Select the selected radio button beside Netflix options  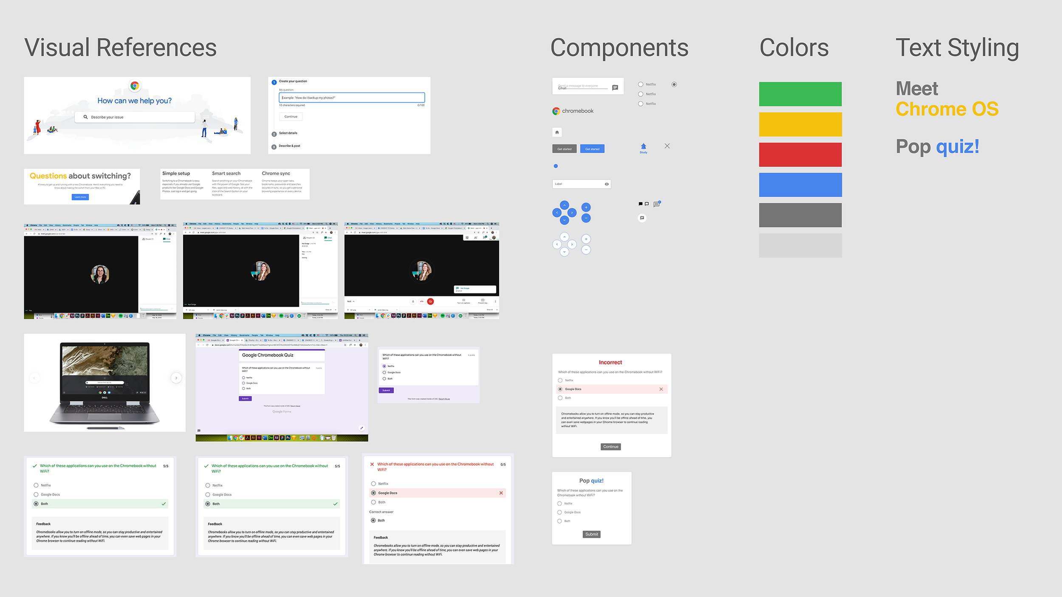pyautogui.click(x=674, y=84)
